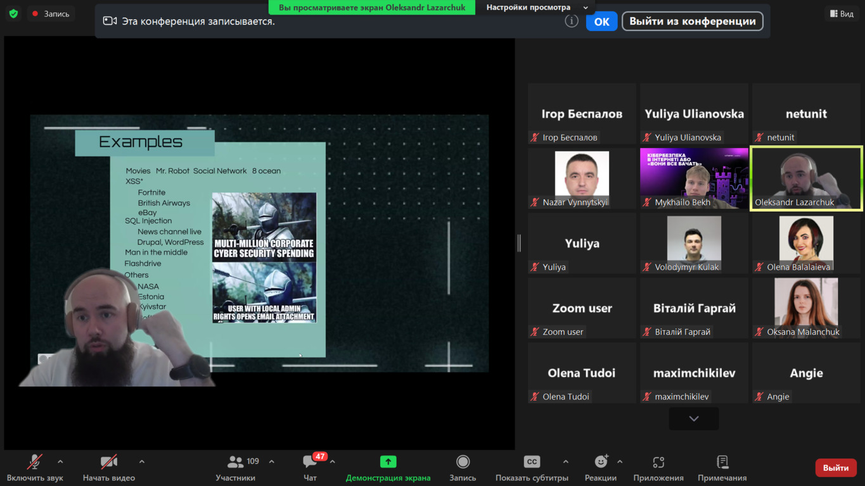The height and width of the screenshot is (486, 865).
Task: Click the maximchikilev participant tile
Action: coord(694,373)
